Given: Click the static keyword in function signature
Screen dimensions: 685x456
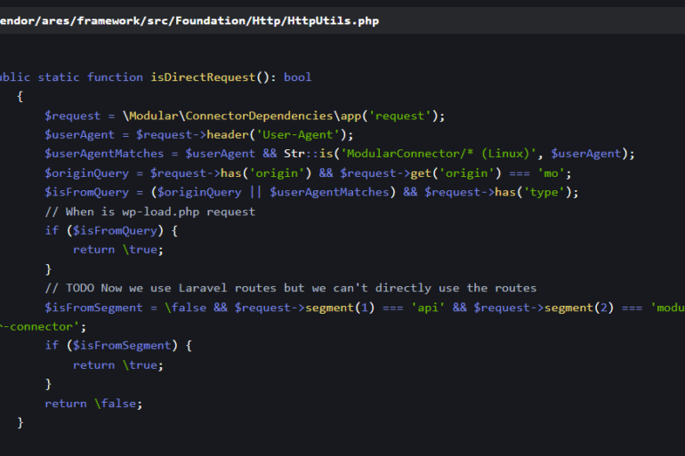Looking at the screenshot, I should pos(59,77).
